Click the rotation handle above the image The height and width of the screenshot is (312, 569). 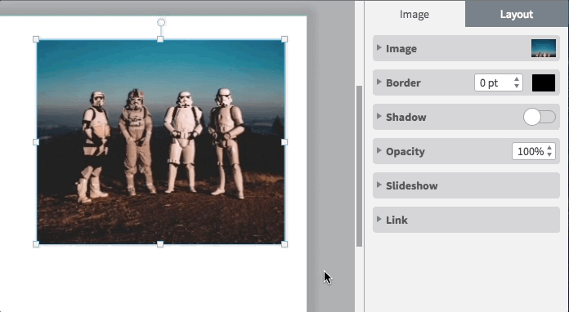pos(161,23)
